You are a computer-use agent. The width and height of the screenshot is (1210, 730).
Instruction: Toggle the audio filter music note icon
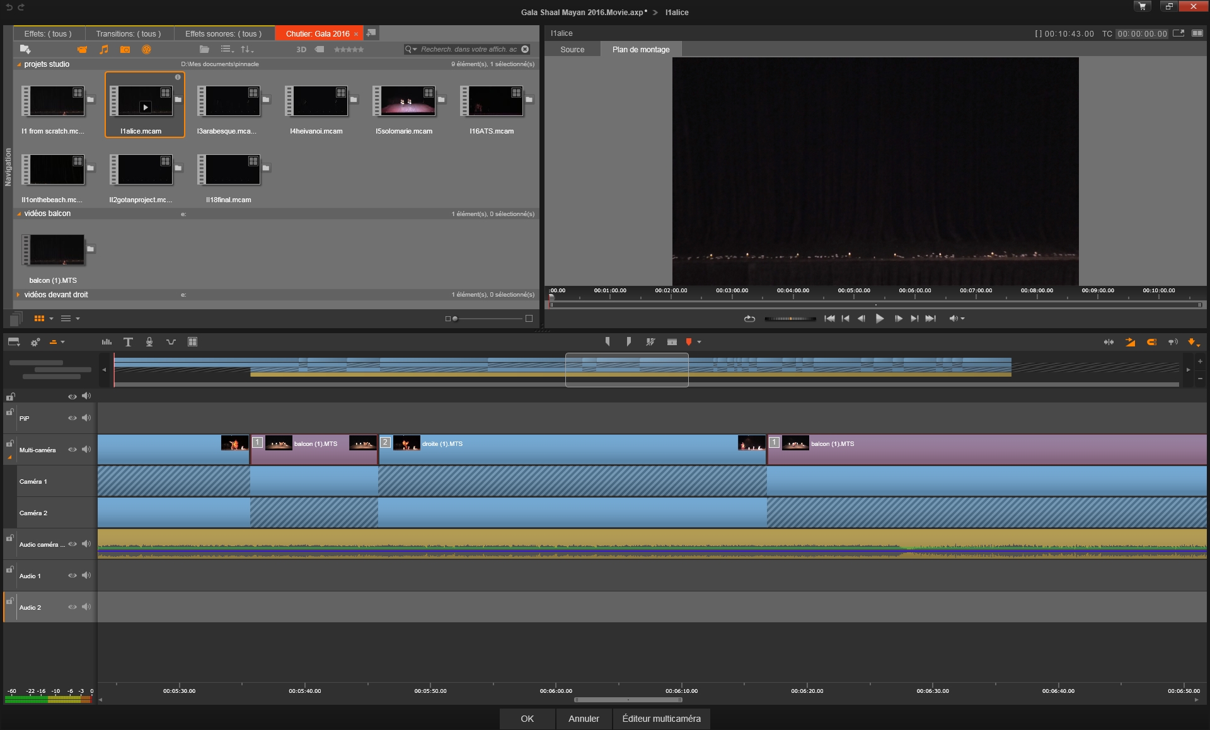[x=104, y=49]
